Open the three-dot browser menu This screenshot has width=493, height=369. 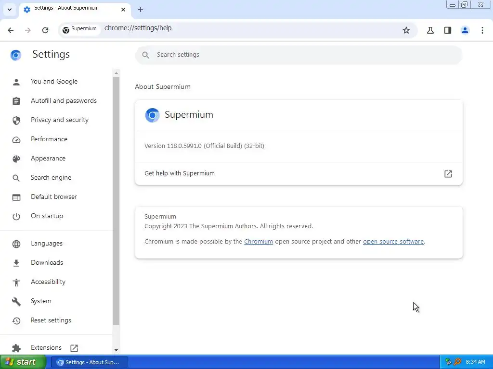coord(482,30)
